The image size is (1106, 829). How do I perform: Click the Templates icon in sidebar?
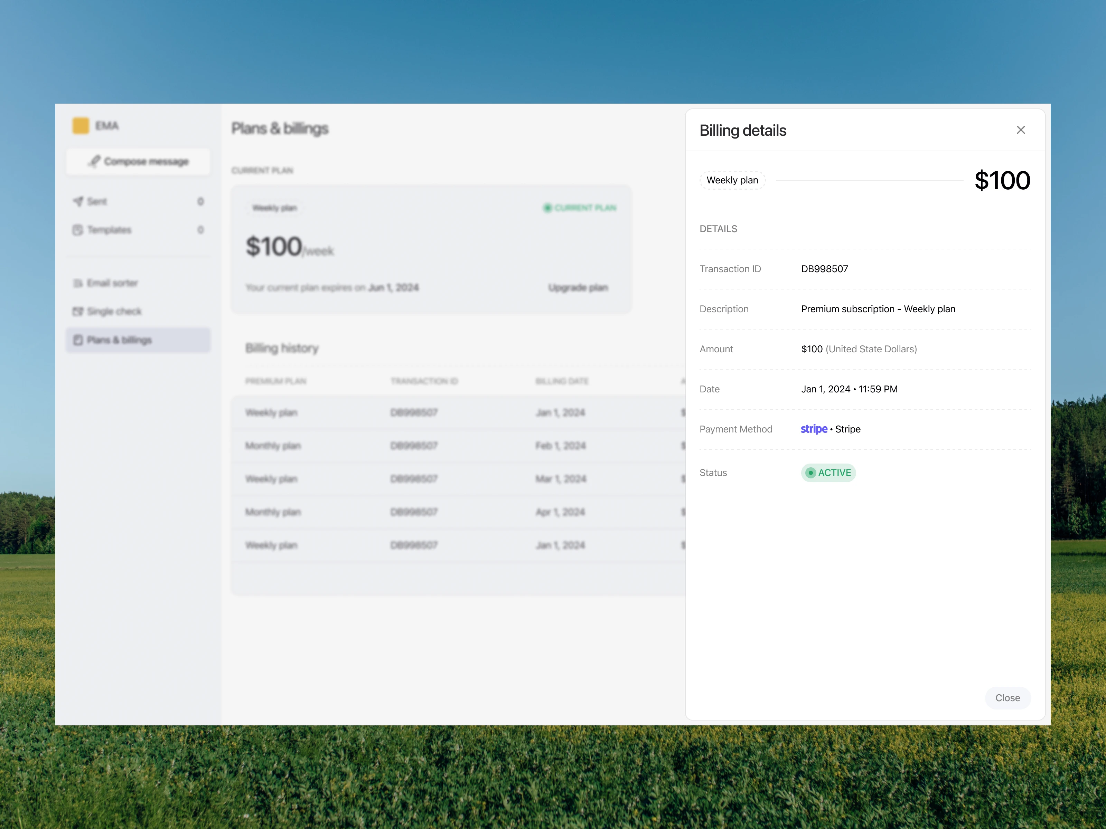coord(77,230)
